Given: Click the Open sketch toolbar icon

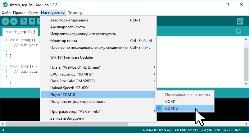Looking at the screenshot, I should (x=32, y=21).
